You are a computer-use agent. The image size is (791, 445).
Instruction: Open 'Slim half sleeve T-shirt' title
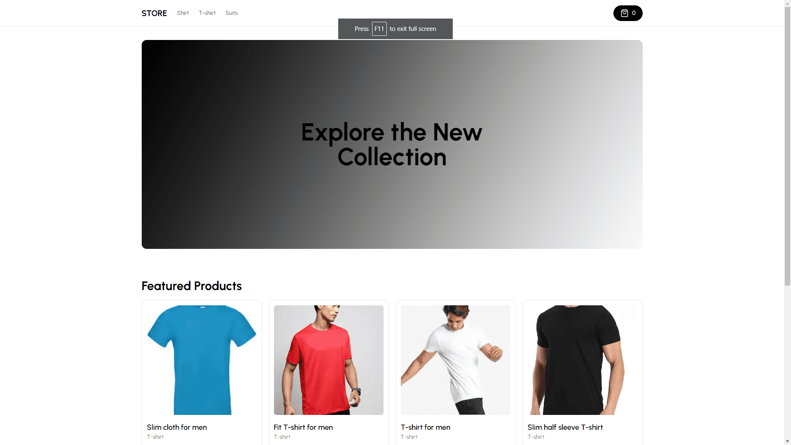click(x=565, y=427)
